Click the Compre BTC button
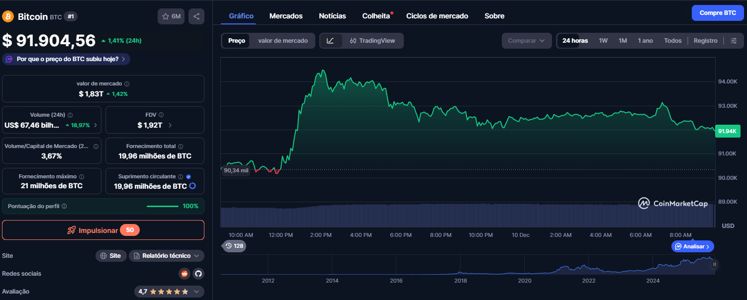 718,12
